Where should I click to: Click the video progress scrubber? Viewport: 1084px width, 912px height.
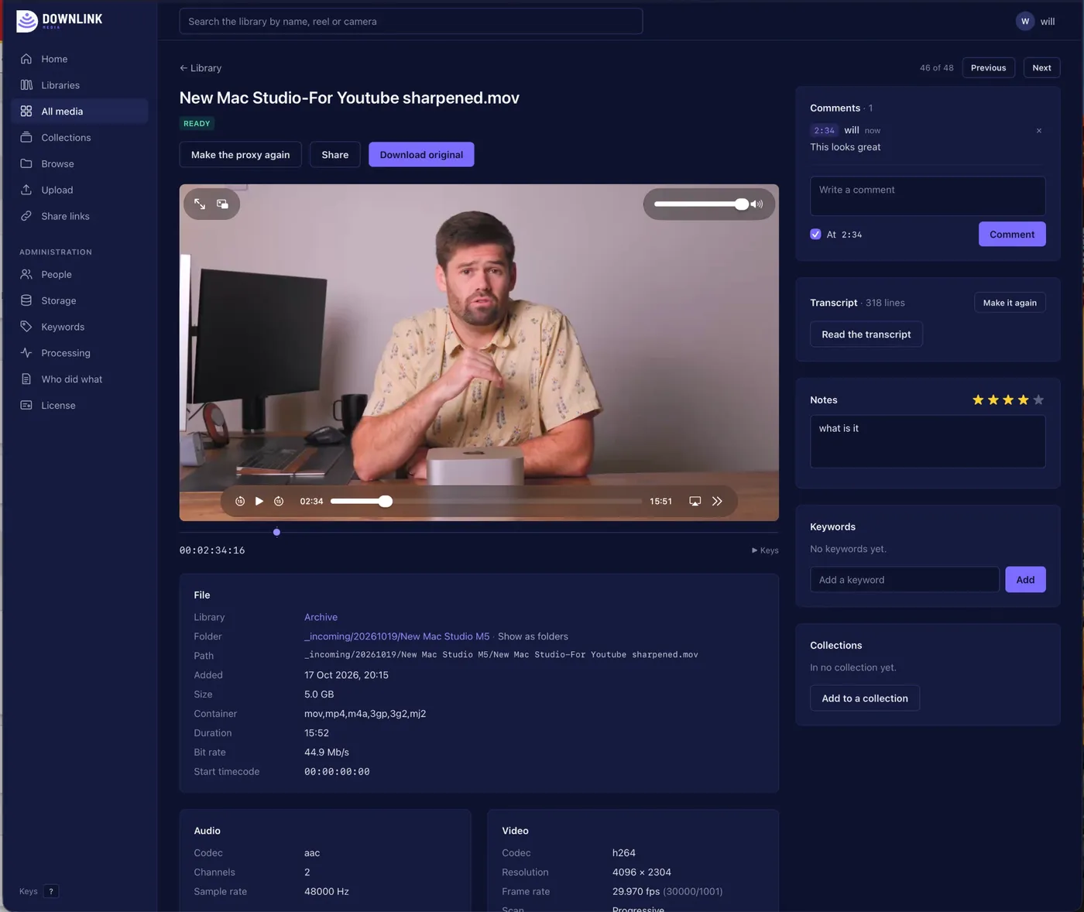tap(486, 501)
